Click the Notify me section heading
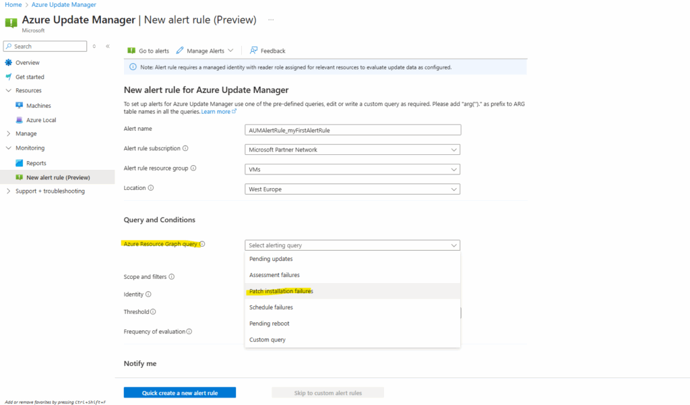Image resolution: width=690 pixels, height=405 pixels. [140, 364]
